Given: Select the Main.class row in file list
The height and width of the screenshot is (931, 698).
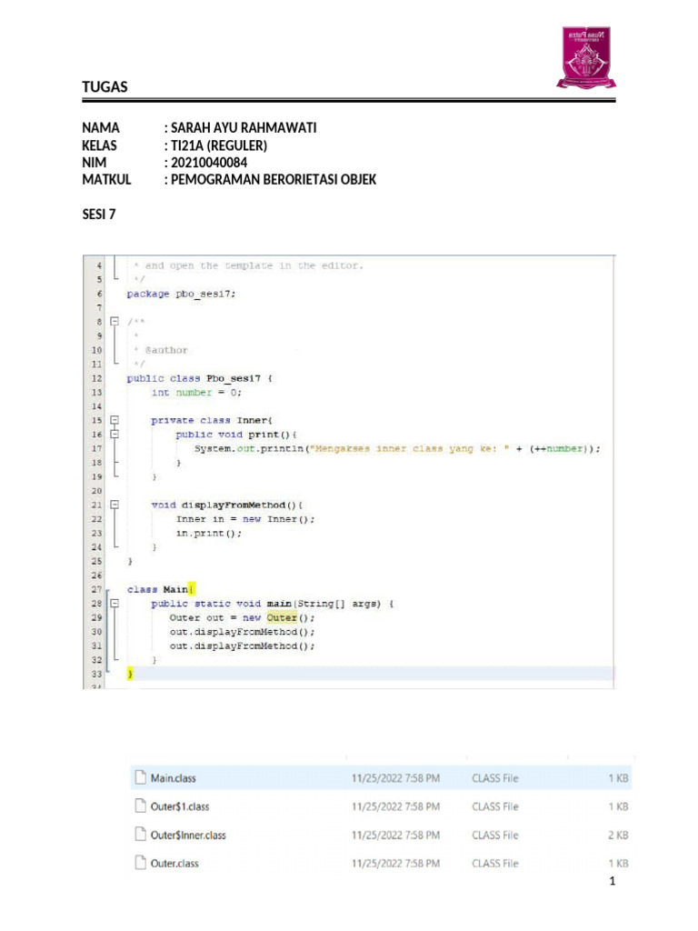Looking at the screenshot, I should click(x=381, y=778).
